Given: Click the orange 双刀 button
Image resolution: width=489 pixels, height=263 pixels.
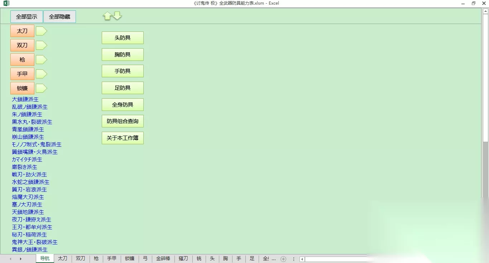Looking at the screenshot, I should (x=22, y=45).
